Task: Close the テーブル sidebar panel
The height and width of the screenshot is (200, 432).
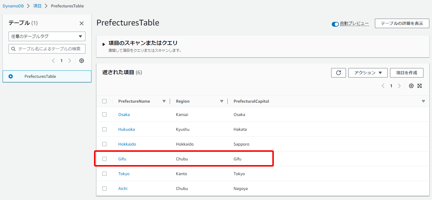Action: pyautogui.click(x=82, y=23)
